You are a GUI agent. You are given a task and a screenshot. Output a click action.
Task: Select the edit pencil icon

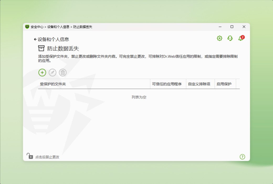52,72
